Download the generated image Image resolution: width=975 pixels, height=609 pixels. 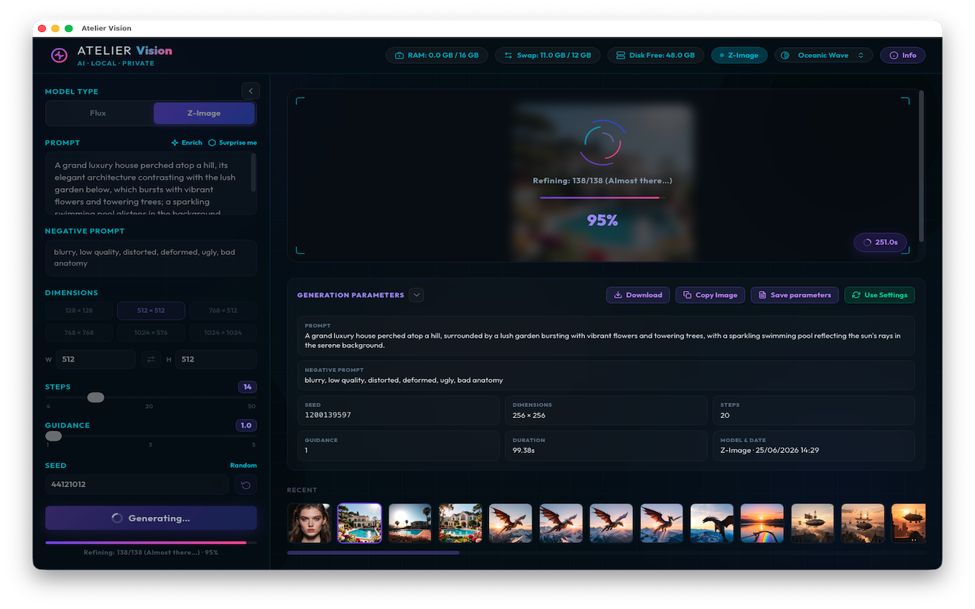tap(638, 295)
